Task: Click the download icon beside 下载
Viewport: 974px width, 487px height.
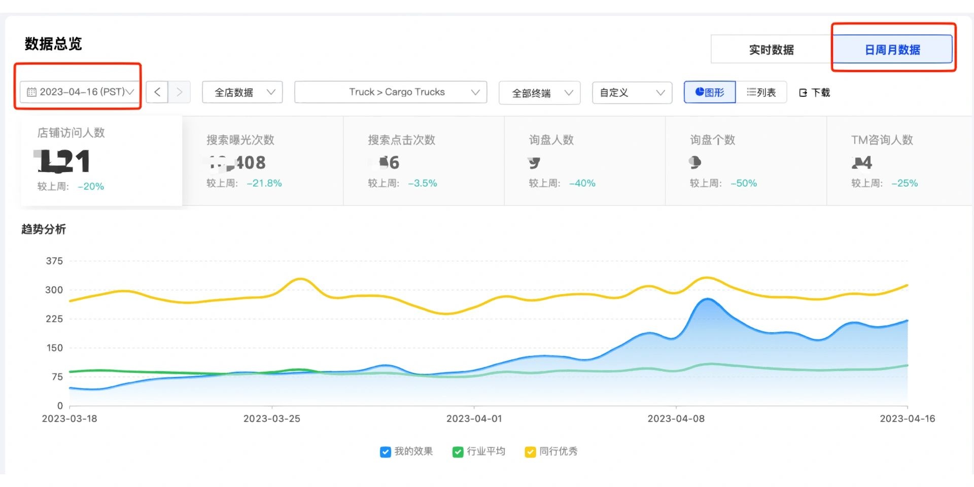Action: (803, 93)
